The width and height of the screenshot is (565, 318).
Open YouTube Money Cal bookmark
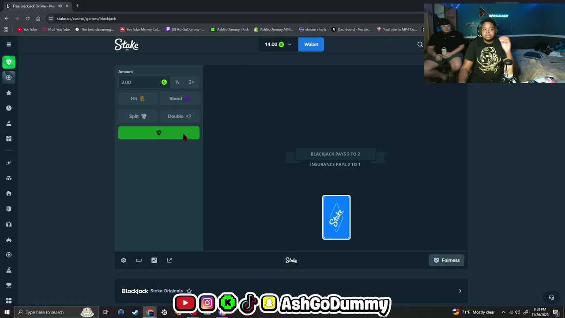[140, 30]
